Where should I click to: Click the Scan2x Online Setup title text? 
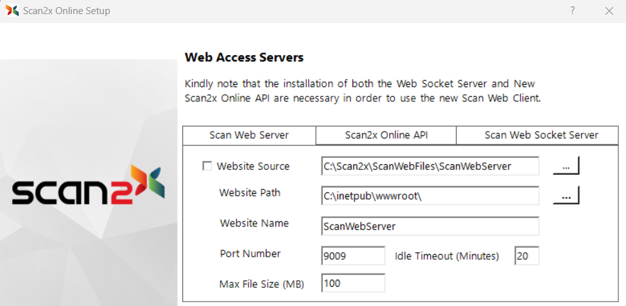(x=66, y=11)
